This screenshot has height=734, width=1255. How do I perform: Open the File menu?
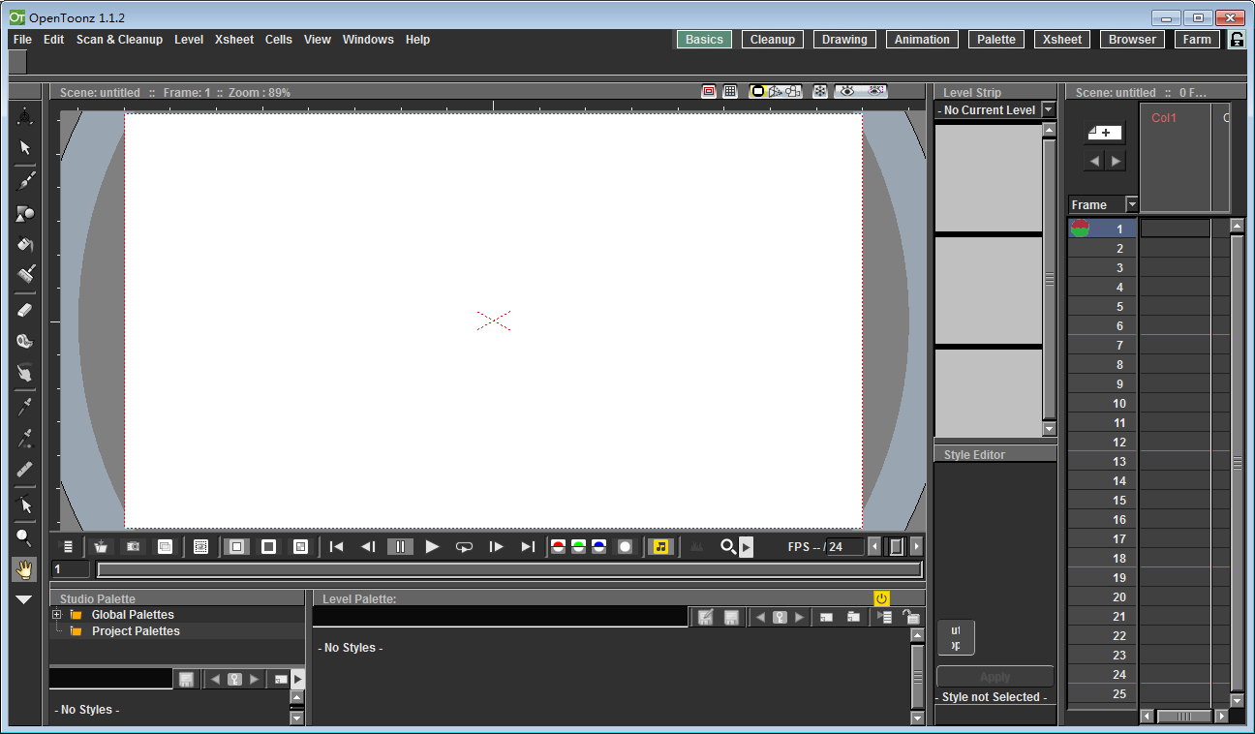pos(22,40)
